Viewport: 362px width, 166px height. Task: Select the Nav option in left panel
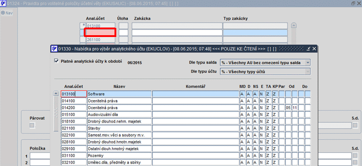click(7, 13)
